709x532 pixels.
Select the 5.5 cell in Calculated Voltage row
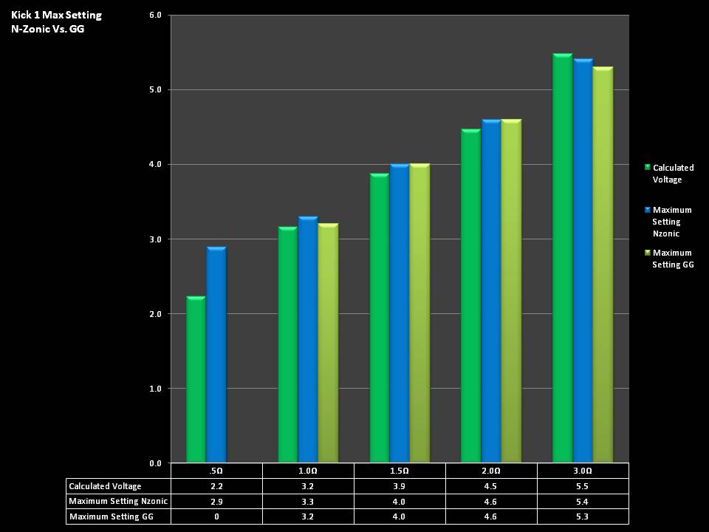(x=583, y=486)
